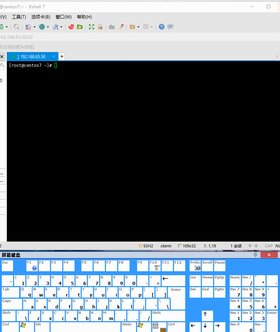Viewport: 280px width, 332px height.
Task: Click the Backspace arrow key
Action: click(x=173, y=280)
